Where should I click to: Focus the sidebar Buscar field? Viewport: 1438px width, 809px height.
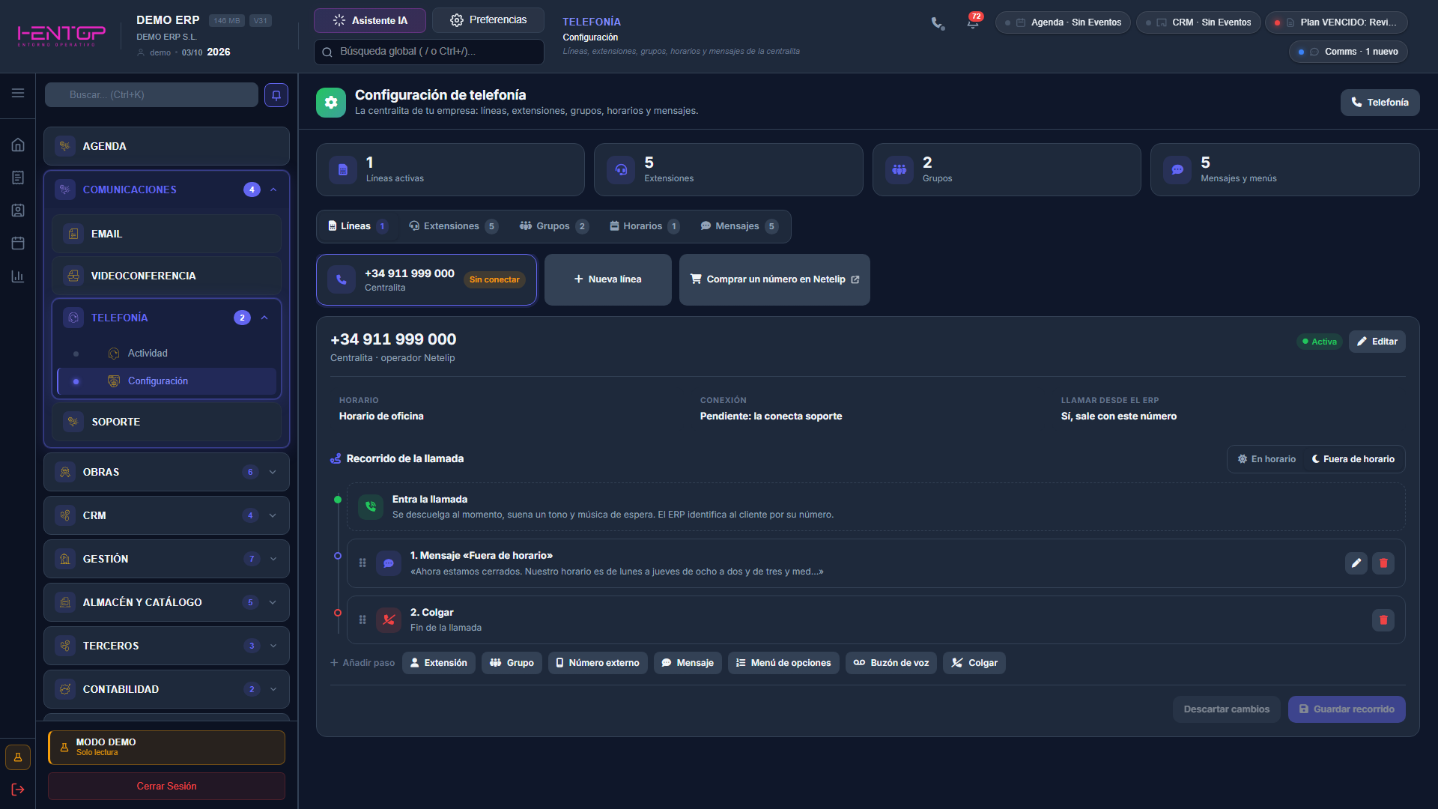pos(151,95)
